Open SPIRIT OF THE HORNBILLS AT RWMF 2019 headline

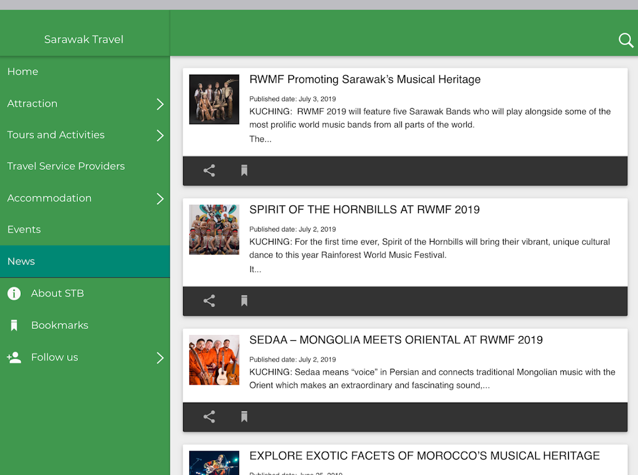364,210
